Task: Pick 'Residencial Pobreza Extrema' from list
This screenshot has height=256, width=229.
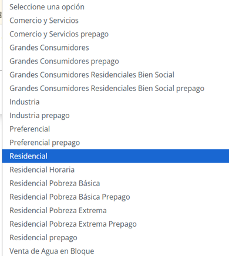Action: pyautogui.click(x=116, y=210)
